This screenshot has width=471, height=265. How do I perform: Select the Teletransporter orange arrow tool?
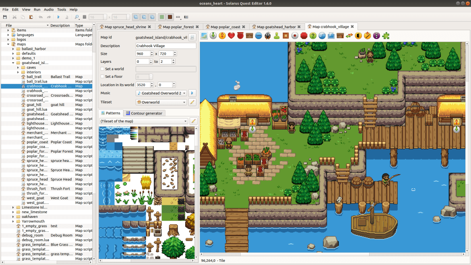click(x=222, y=36)
